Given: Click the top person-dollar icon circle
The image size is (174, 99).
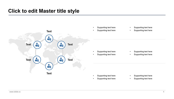Looking at the screenshot, I should click(x=49, y=39).
